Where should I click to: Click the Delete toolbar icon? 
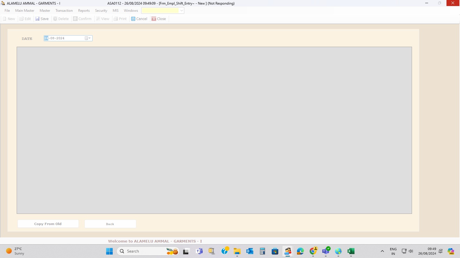[x=55, y=19]
